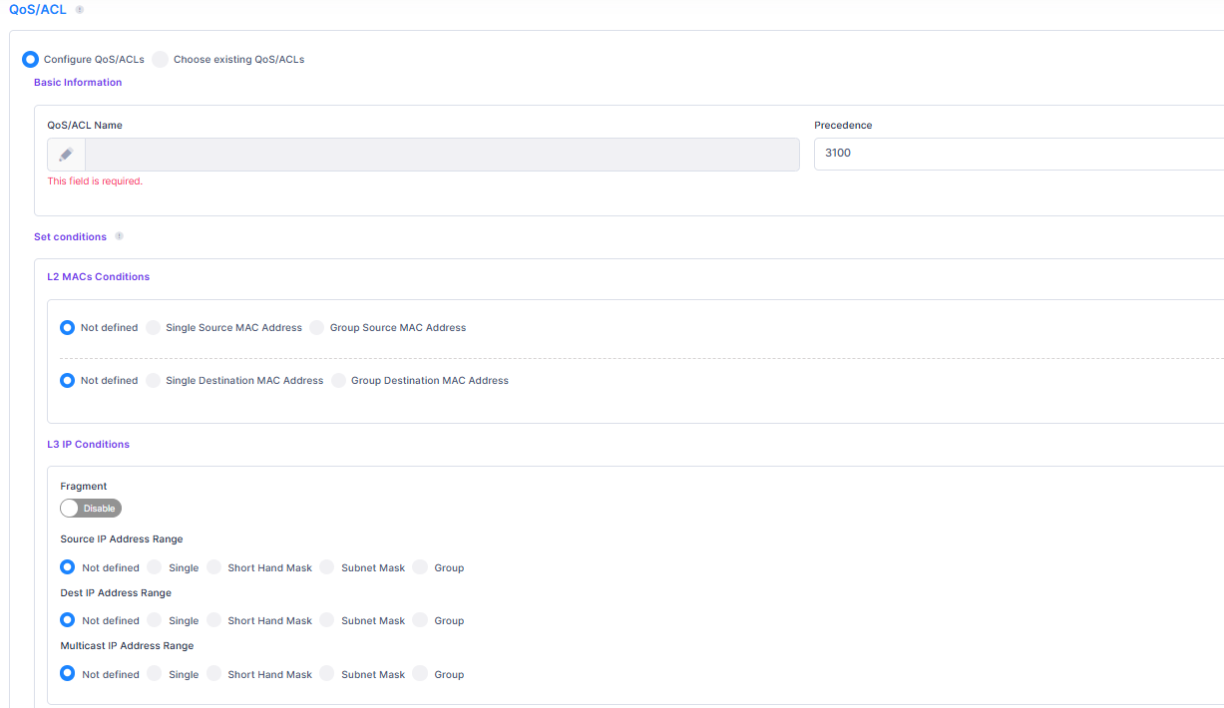The image size is (1224, 708).
Task: Pick Single for Source IP Address Range
Action: click(155, 567)
